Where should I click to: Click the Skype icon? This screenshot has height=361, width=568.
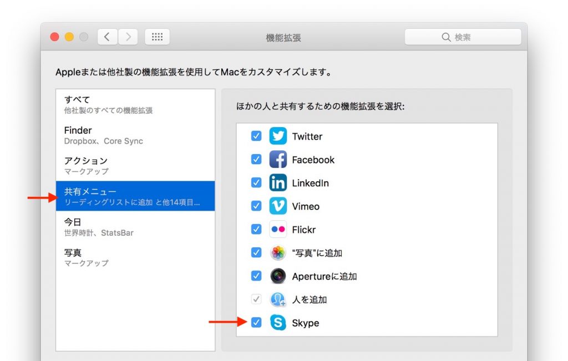pos(278,323)
